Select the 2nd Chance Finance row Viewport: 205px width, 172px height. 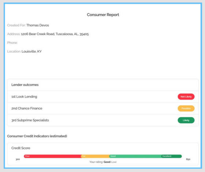103,108
